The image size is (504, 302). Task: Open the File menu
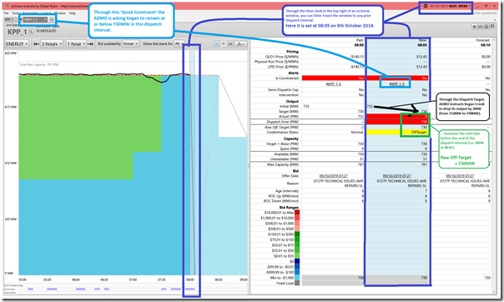coord(6,13)
